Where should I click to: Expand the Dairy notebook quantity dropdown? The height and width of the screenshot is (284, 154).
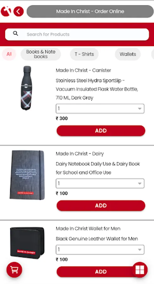pyautogui.click(x=100, y=183)
